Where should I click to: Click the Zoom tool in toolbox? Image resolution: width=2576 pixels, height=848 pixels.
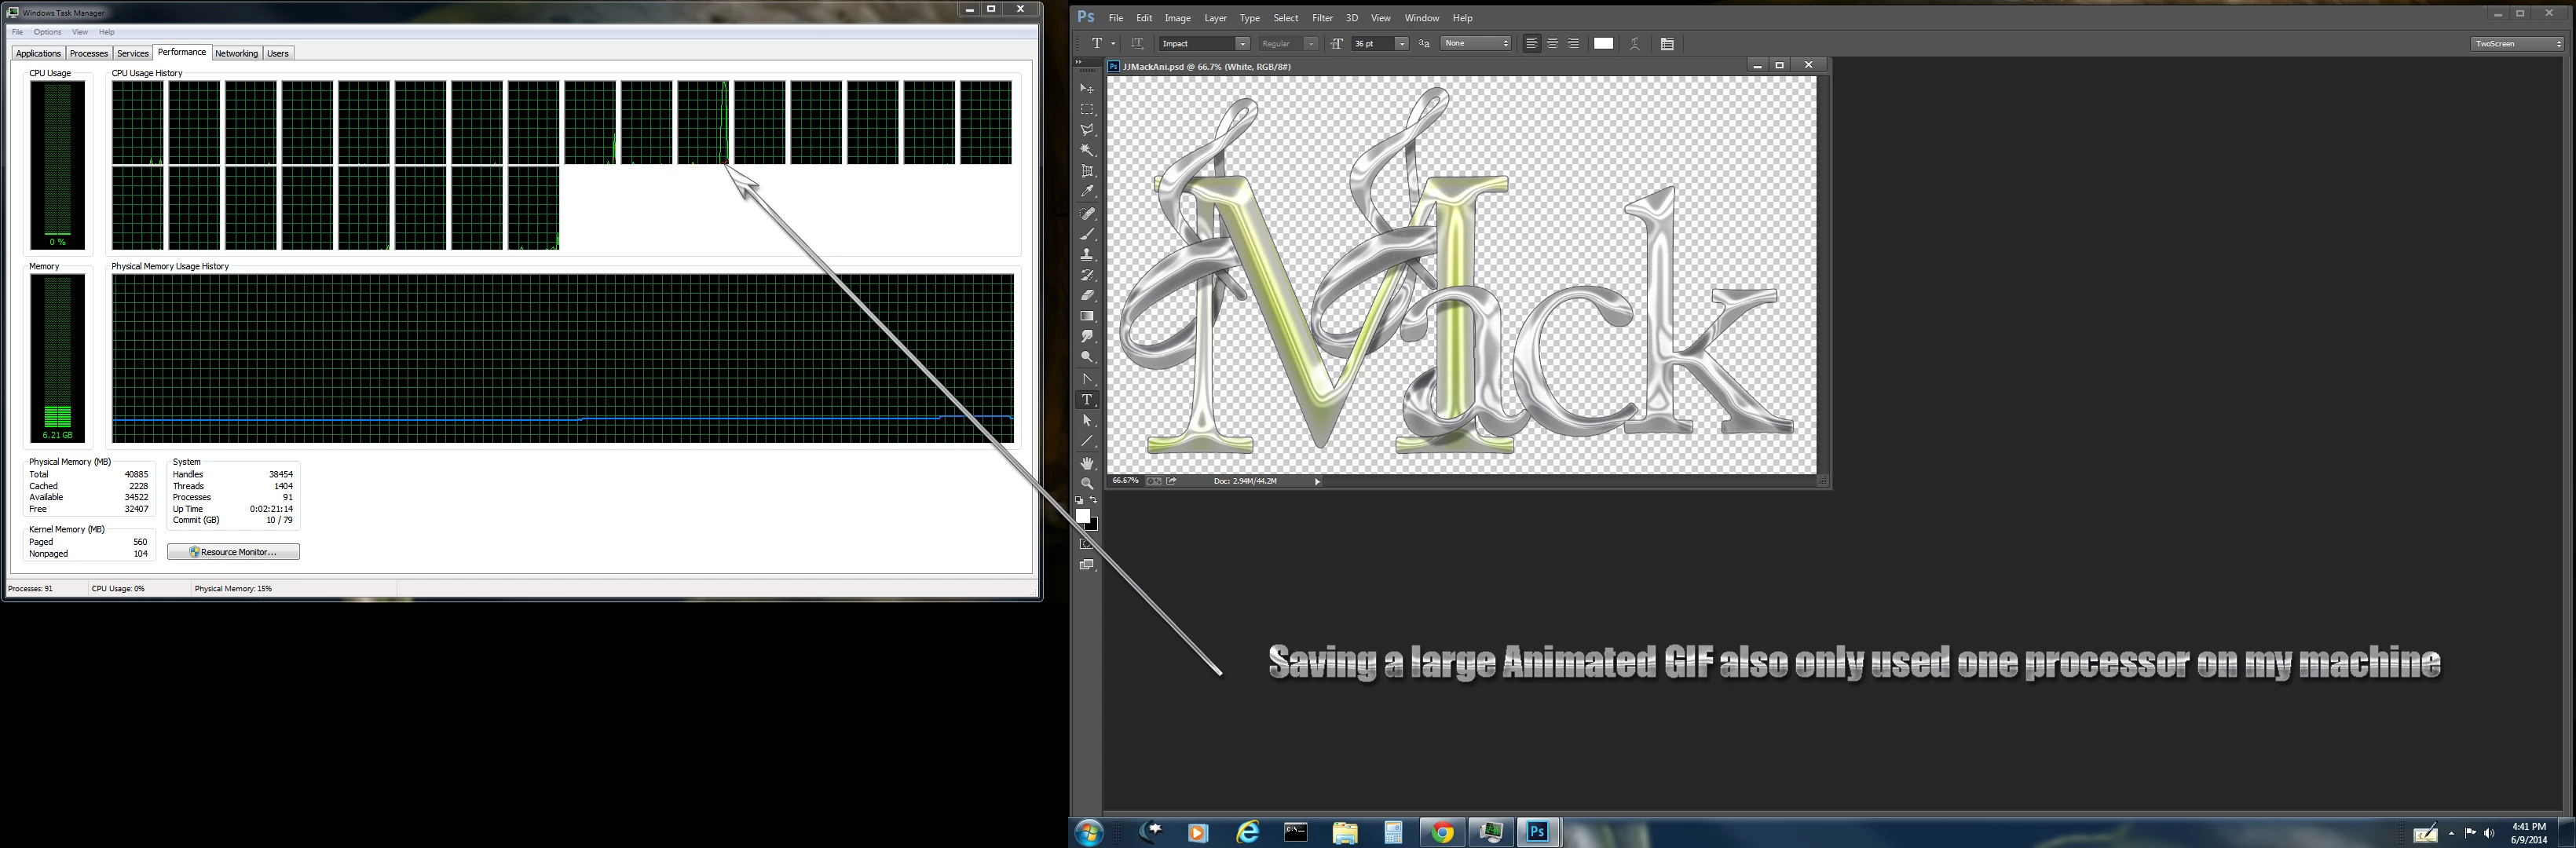pyautogui.click(x=1087, y=484)
